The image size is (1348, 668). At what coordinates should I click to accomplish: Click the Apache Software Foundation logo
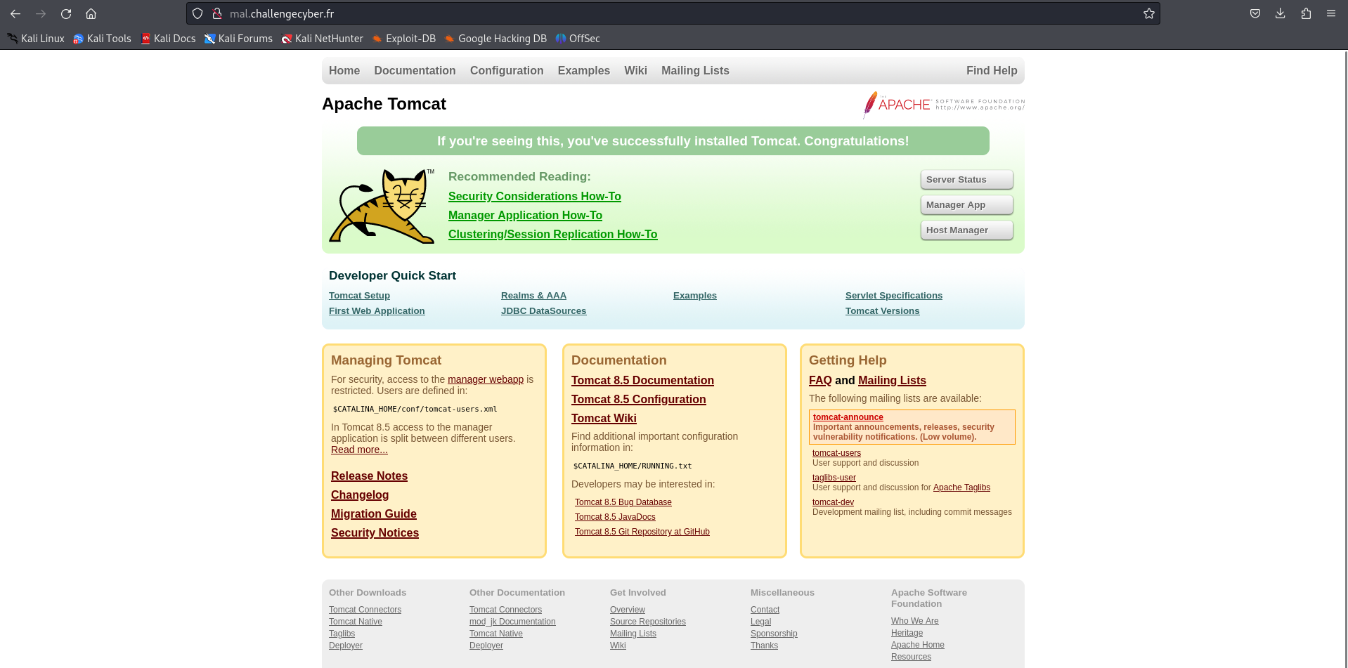click(943, 105)
